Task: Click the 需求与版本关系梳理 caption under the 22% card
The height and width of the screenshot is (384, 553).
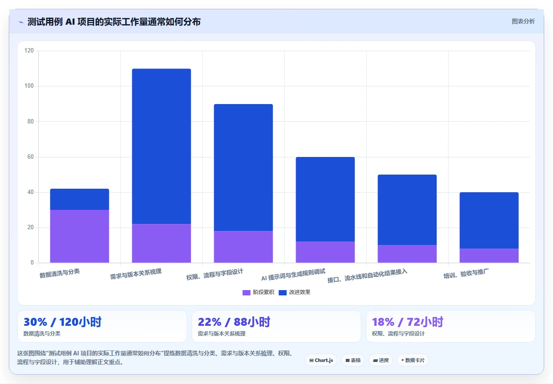Action: pos(222,334)
